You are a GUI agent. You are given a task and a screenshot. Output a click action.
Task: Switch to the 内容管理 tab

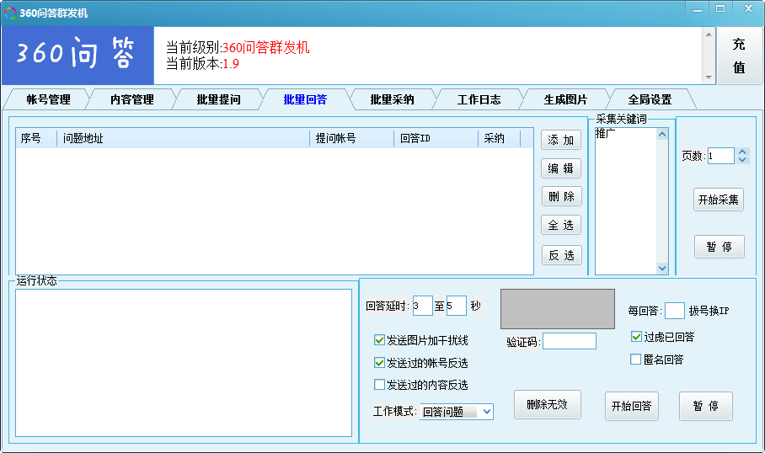point(131,99)
